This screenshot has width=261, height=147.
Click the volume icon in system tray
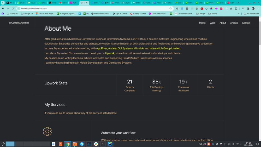229,144
